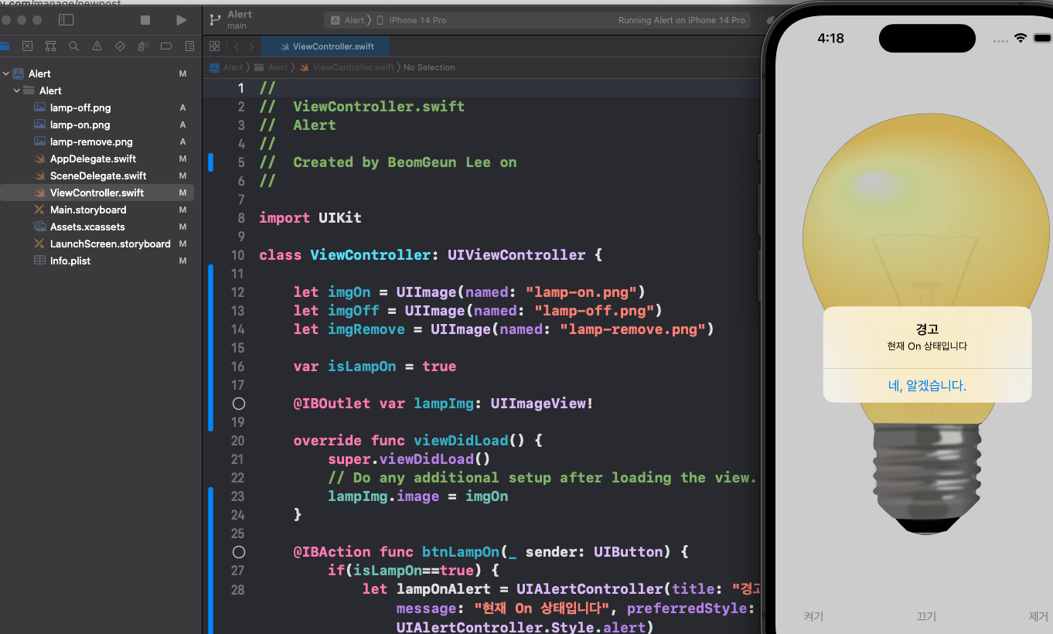Open the find navigator magnifier
This screenshot has width=1053, height=634.
click(x=73, y=46)
